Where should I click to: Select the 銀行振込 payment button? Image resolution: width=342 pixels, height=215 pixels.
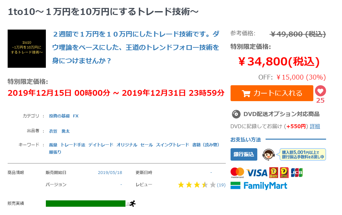244,154
